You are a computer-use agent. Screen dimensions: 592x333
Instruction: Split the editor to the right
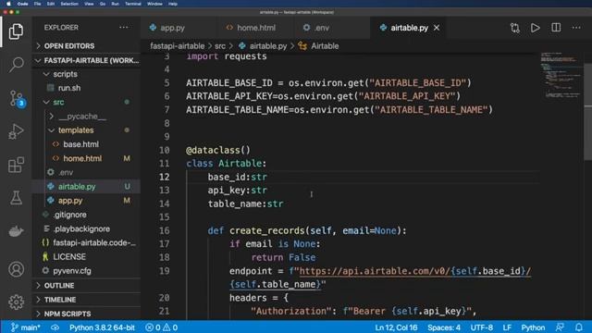click(x=556, y=28)
